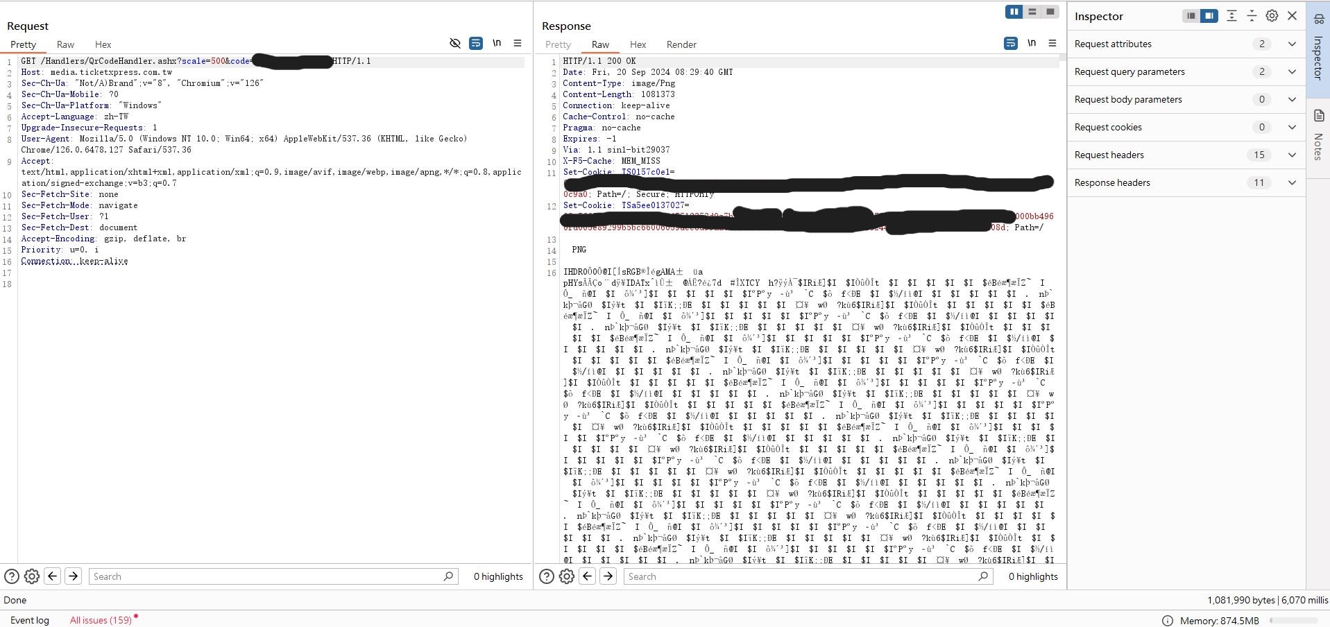Image resolution: width=1330 pixels, height=627 pixels.
Task: Click 'HTTP/1.1 200 OK' status line
Action: tap(599, 61)
